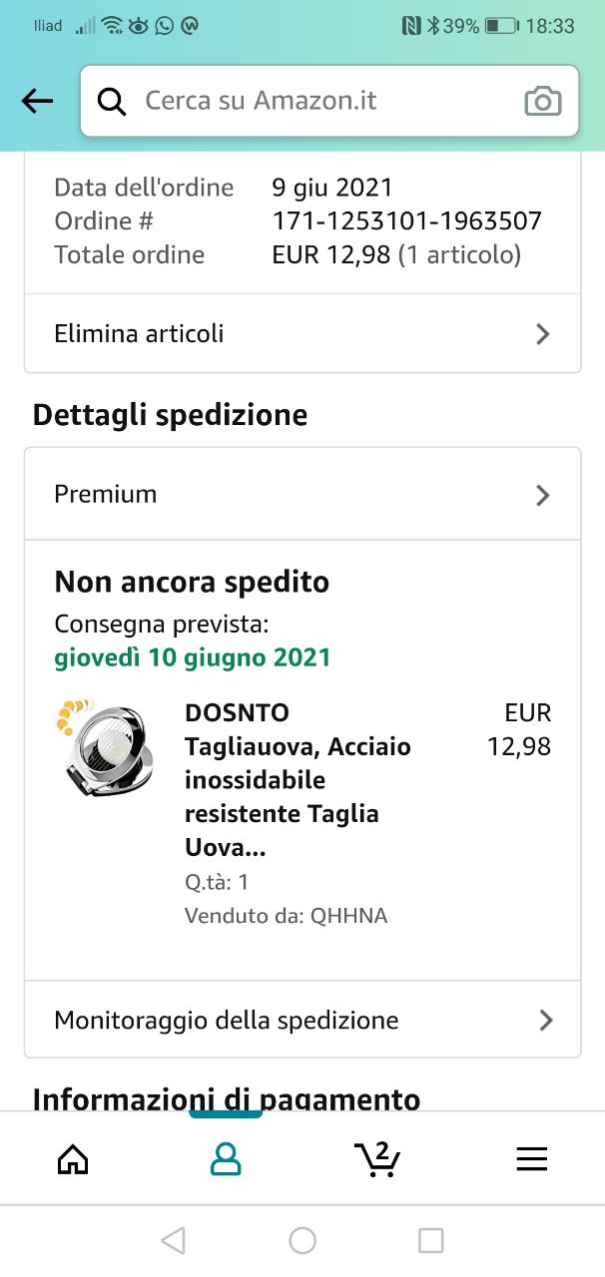Tap Android home circle button
This screenshot has width=605, height=1277.
[x=302, y=1240]
